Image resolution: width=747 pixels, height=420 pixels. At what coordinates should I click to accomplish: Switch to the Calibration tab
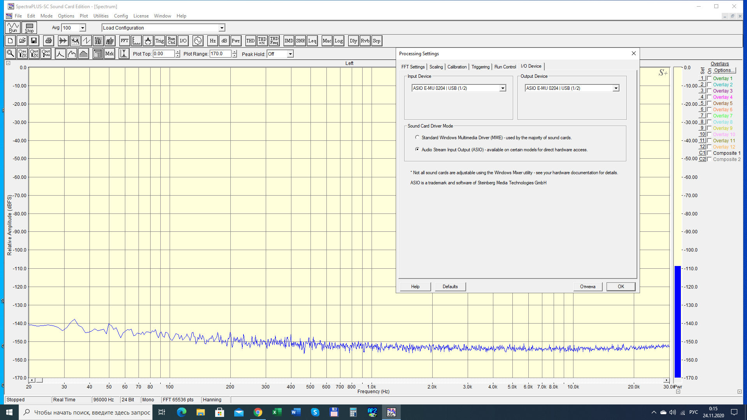[x=457, y=67]
